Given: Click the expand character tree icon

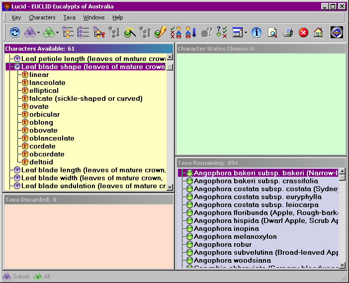Looking at the screenshot, I should click(68, 33).
